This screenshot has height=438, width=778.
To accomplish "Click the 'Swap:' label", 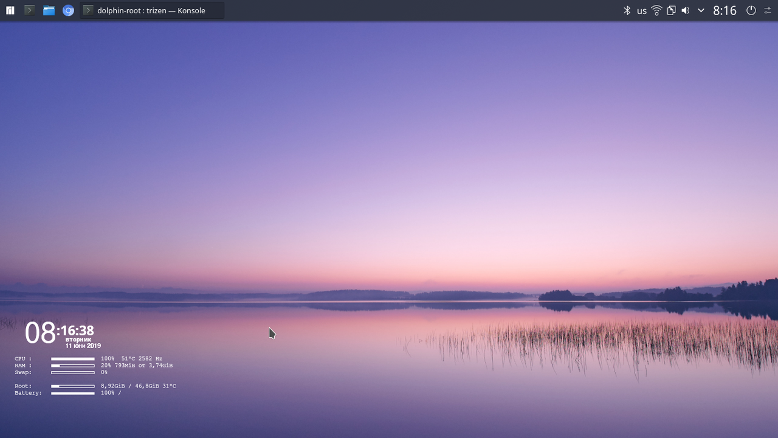I will point(23,372).
